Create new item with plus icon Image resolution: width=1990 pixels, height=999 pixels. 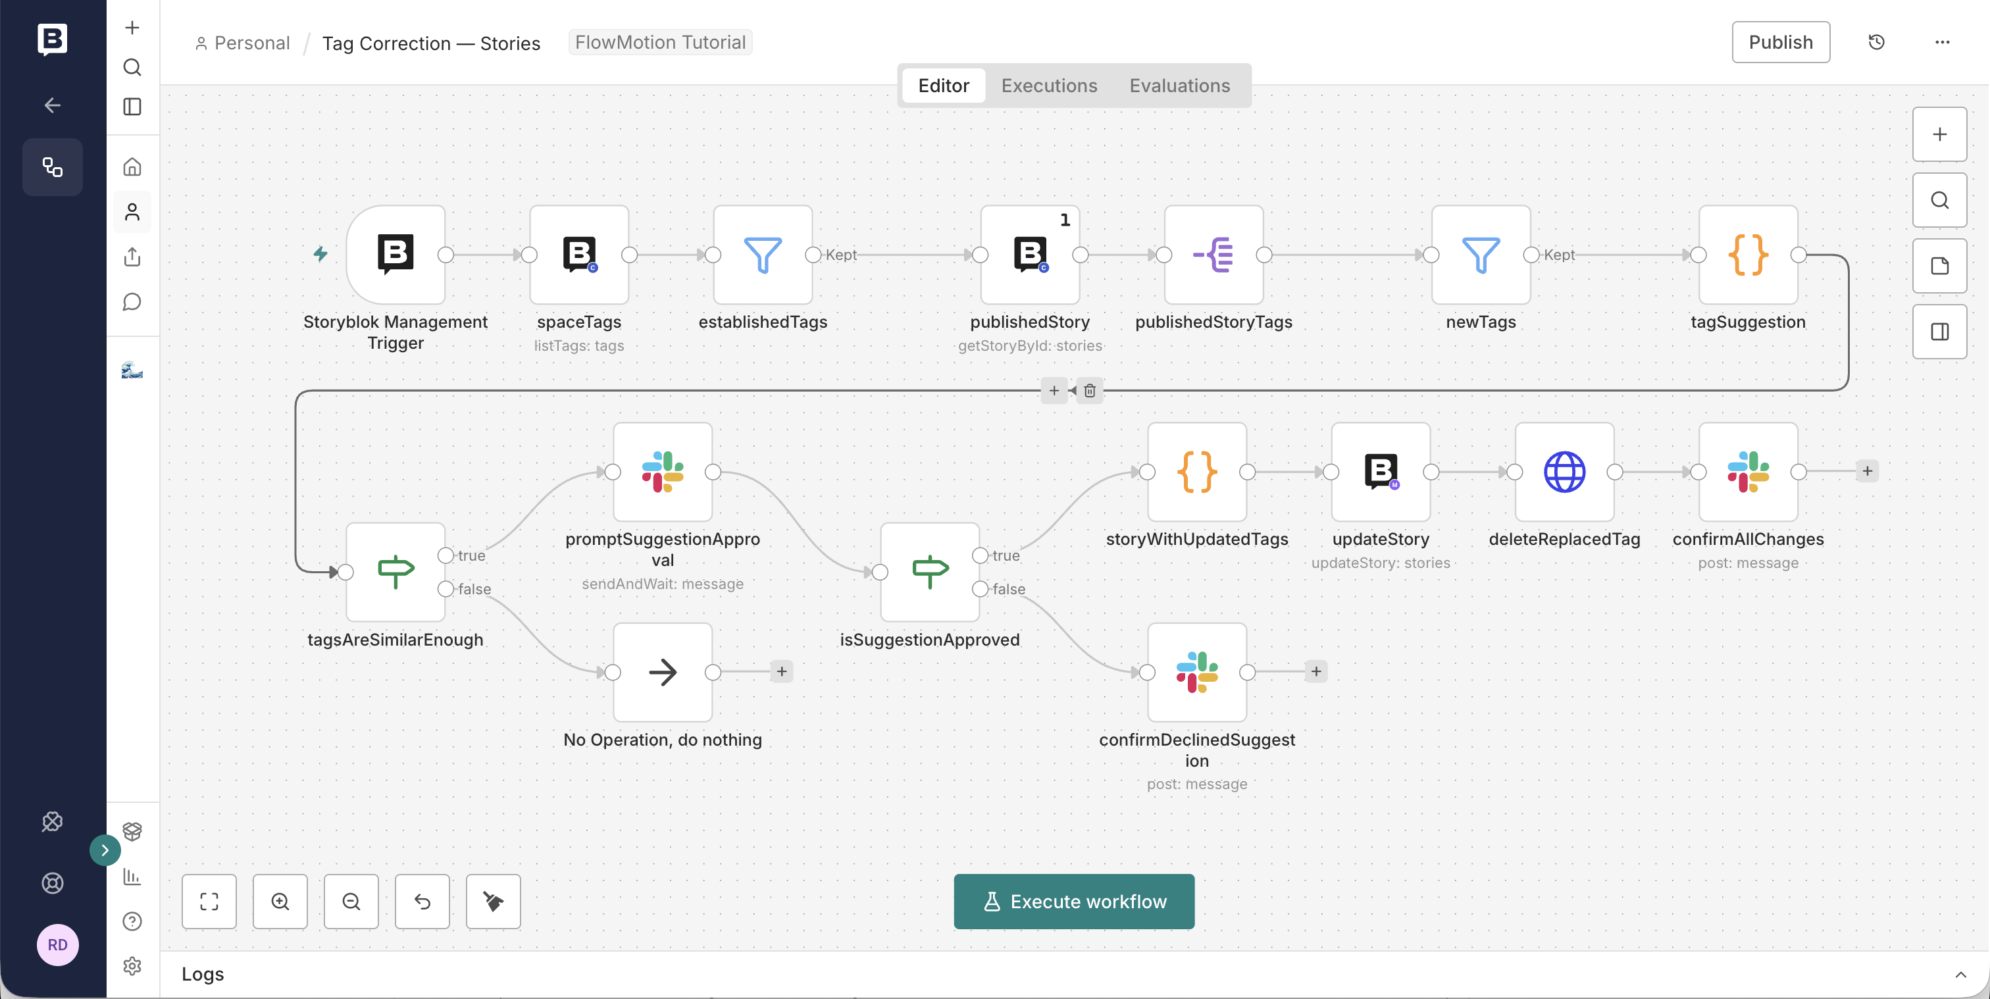132,28
